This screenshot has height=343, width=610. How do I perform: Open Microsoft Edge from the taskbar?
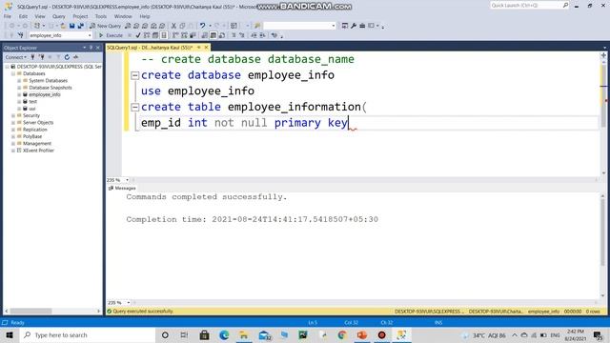point(224,334)
